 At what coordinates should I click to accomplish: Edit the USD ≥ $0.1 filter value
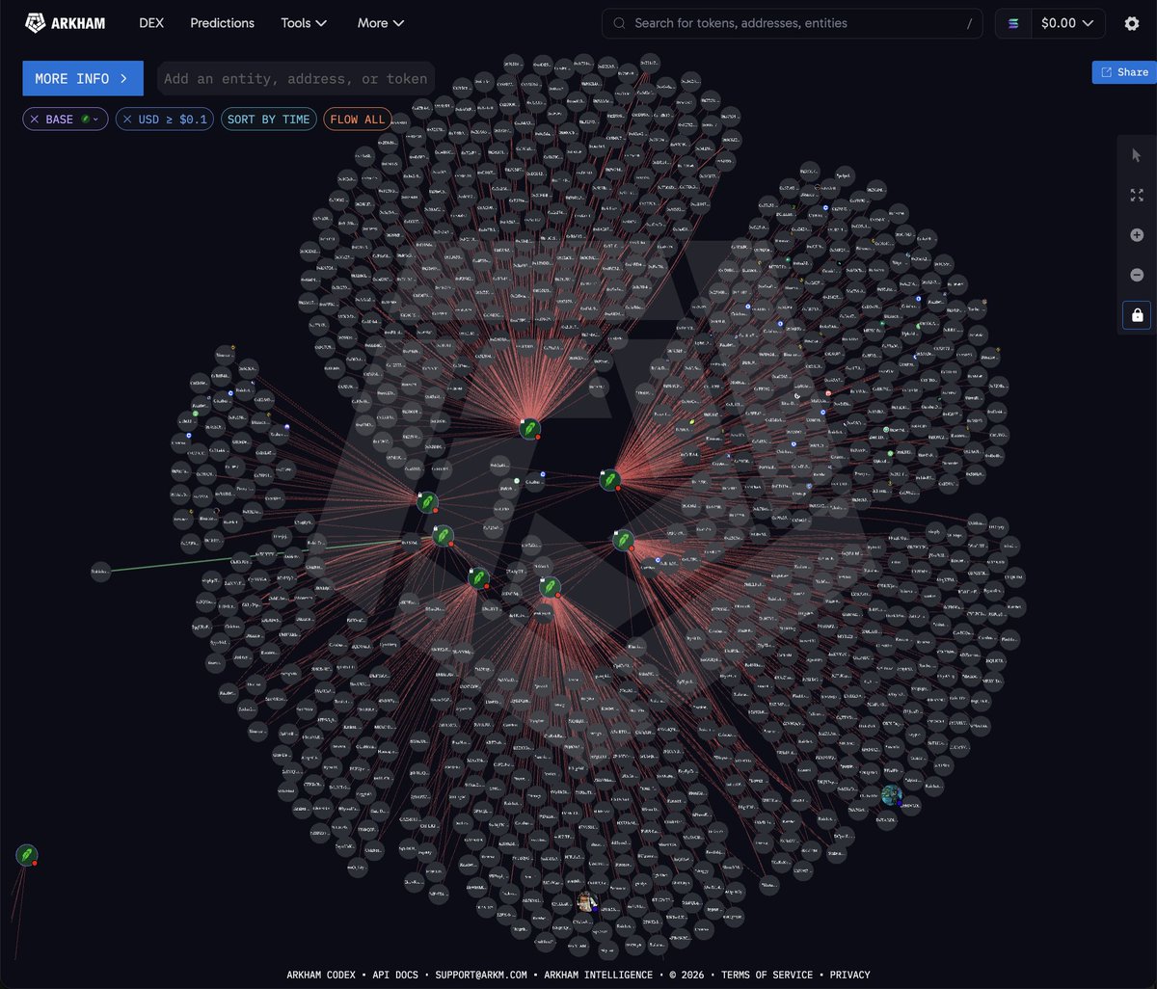pos(174,120)
